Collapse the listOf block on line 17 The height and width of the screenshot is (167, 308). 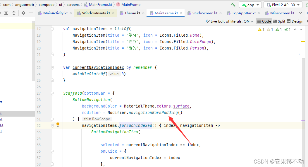[x=52, y=29]
